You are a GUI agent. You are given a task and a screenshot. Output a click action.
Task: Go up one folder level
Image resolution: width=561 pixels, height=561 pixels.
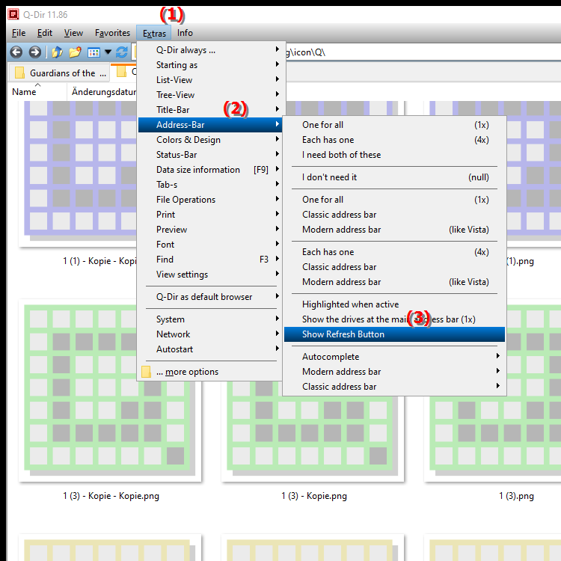[57, 52]
